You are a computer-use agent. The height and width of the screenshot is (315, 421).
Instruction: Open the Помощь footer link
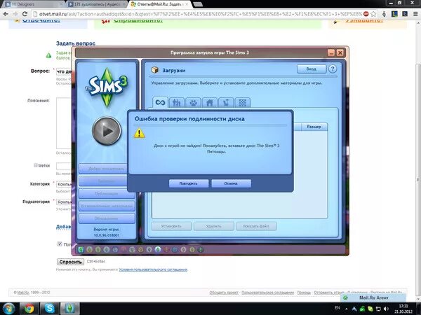(304, 293)
